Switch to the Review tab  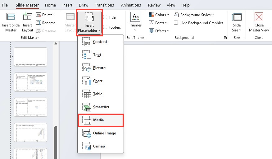pyautogui.click(x=154, y=5)
